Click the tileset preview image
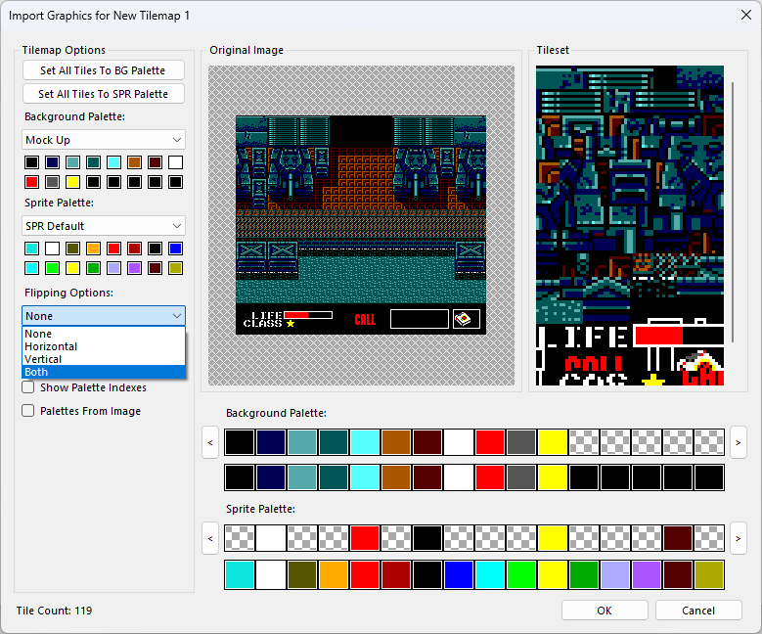Screen dimensions: 762x634 630,226
